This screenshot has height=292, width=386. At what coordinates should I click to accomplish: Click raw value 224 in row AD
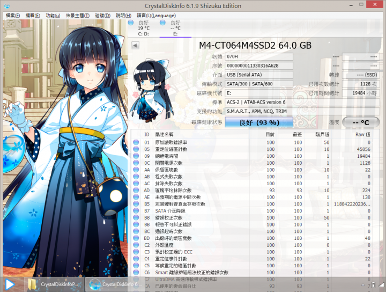click(x=366, y=190)
